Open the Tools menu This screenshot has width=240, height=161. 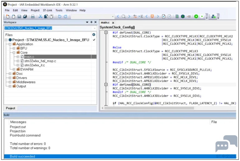coord(59,10)
